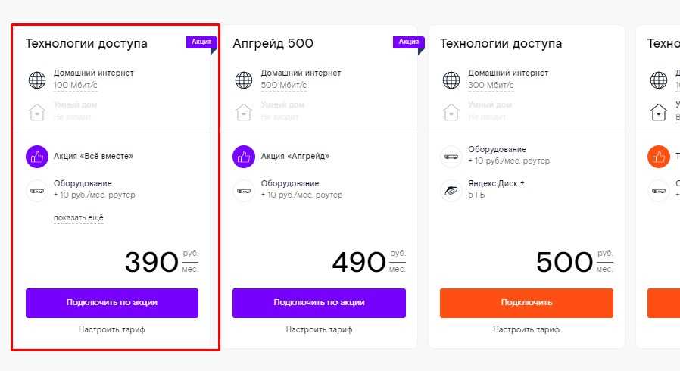The height and width of the screenshot is (371, 680).
Task: Click orange thumbs-up icon in partially visible card
Action: tap(658, 157)
